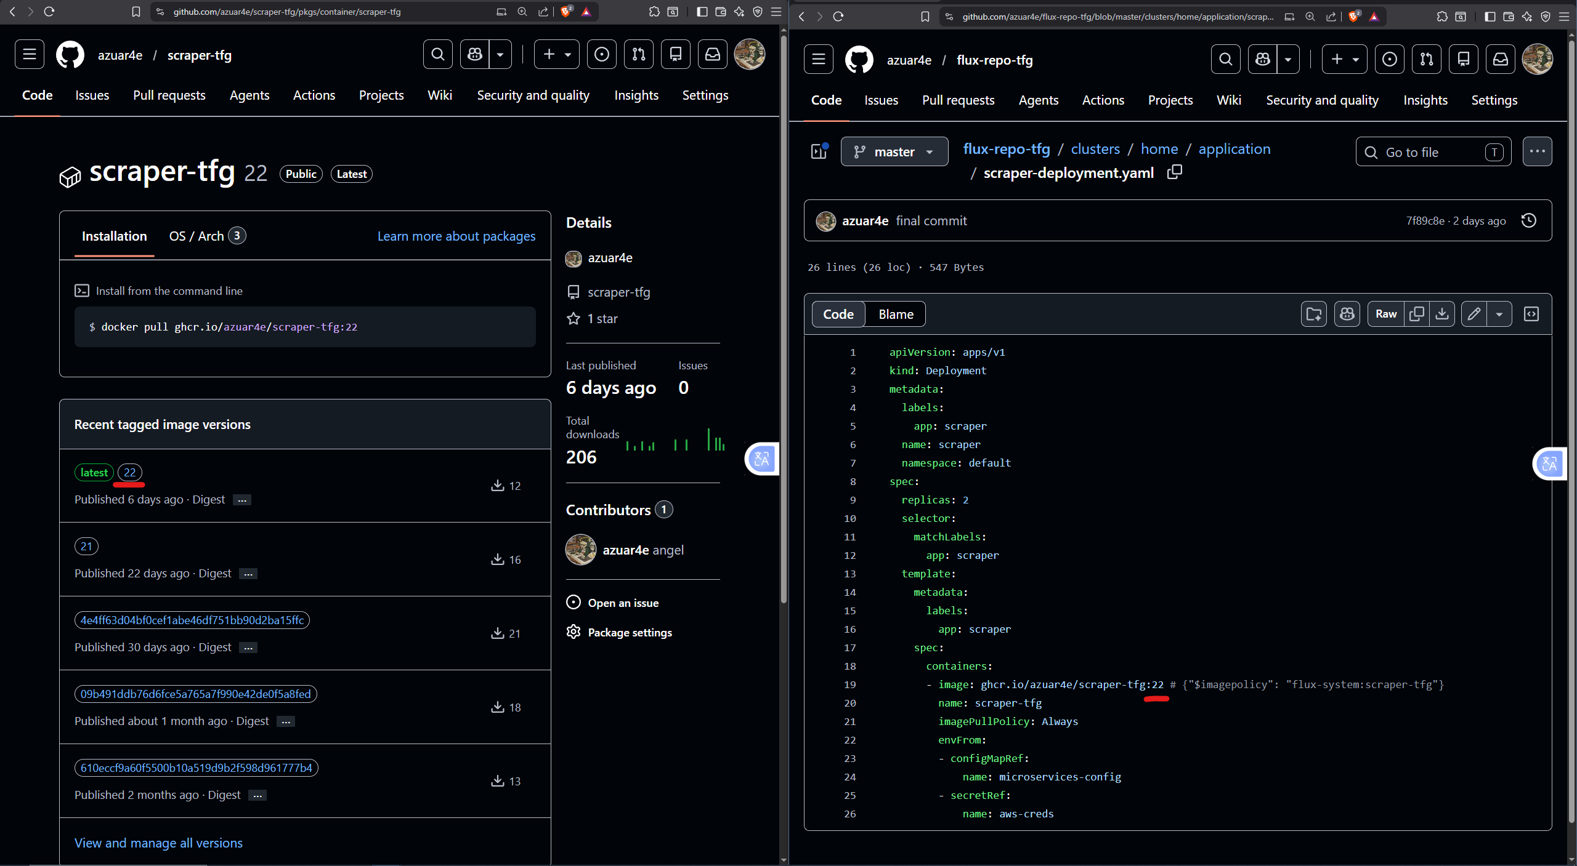Click the Go to file search field

click(x=1433, y=152)
